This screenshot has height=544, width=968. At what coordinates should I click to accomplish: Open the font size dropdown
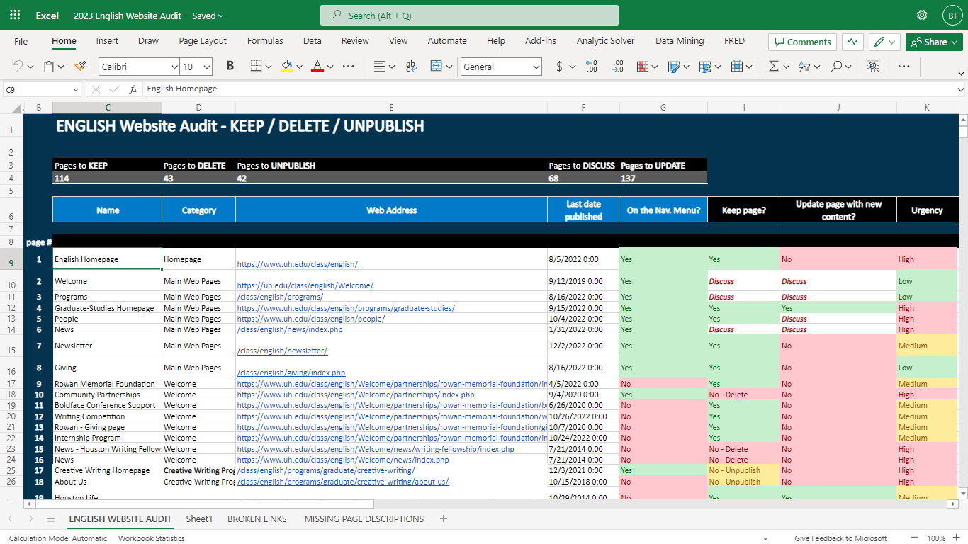click(206, 67)
